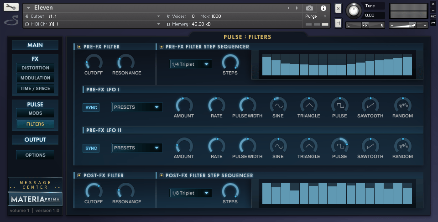Mute the instrument with M button
The width and height of the screenshot is (438, 222).
click(338, 23)
